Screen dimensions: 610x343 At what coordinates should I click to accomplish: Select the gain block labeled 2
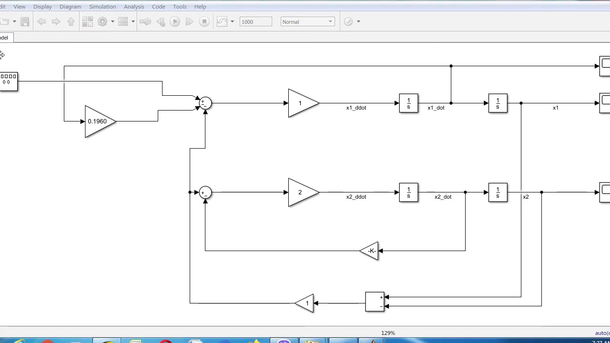[x=303, y=192]
